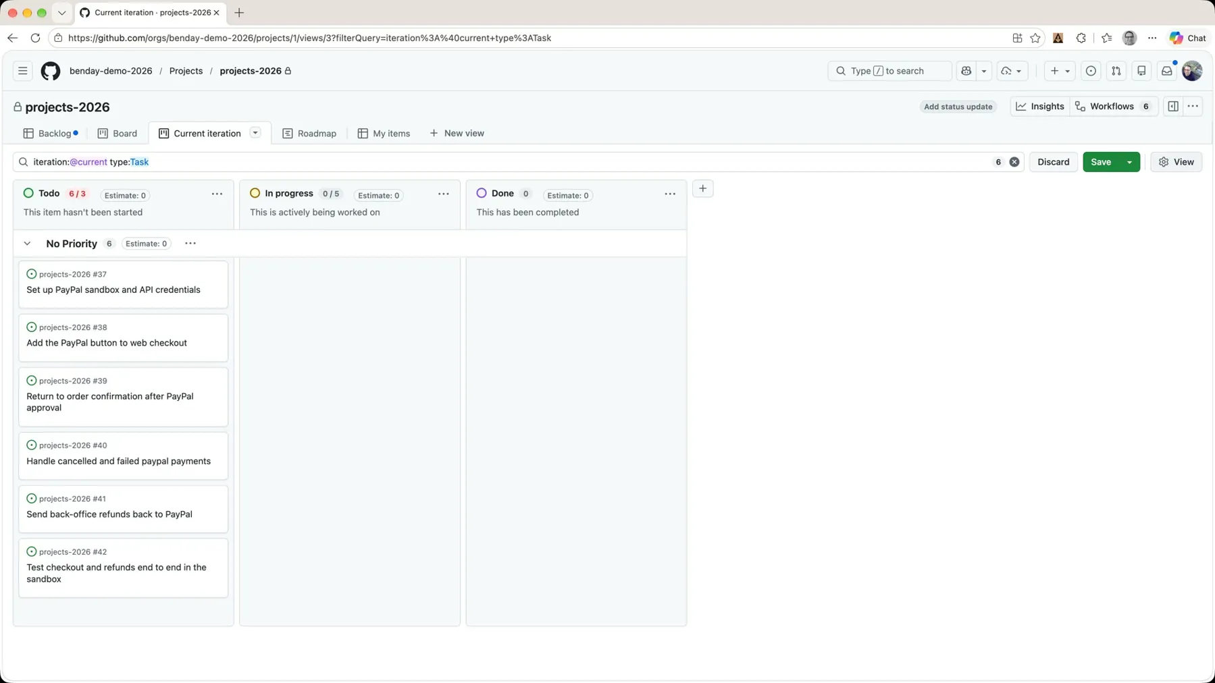Reload the page in the browser
Image resolution: width=1215 pixels, height=683 pixels.
[x=35, y=38]
